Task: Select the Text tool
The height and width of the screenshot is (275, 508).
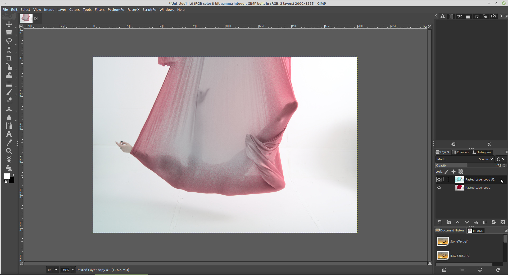Action: tap(9, 134)
